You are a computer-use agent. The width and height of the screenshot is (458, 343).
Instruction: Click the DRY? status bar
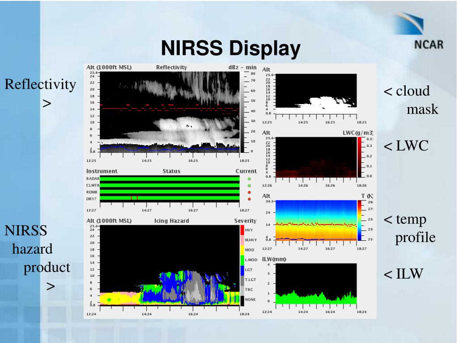pos(170,198)
